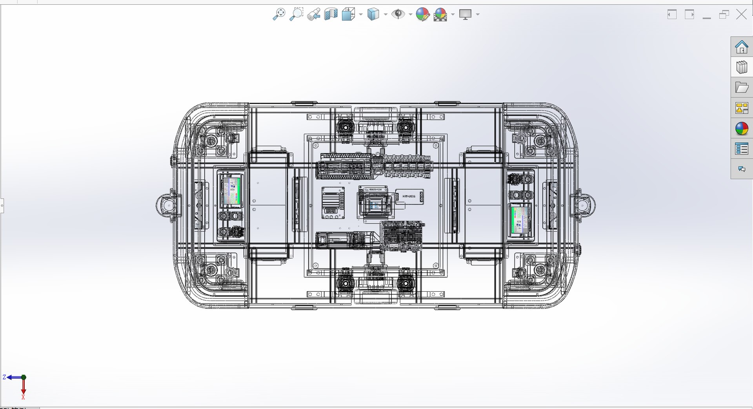Open the View Palette tab
The image size is (753, 409).
[742, 108]
